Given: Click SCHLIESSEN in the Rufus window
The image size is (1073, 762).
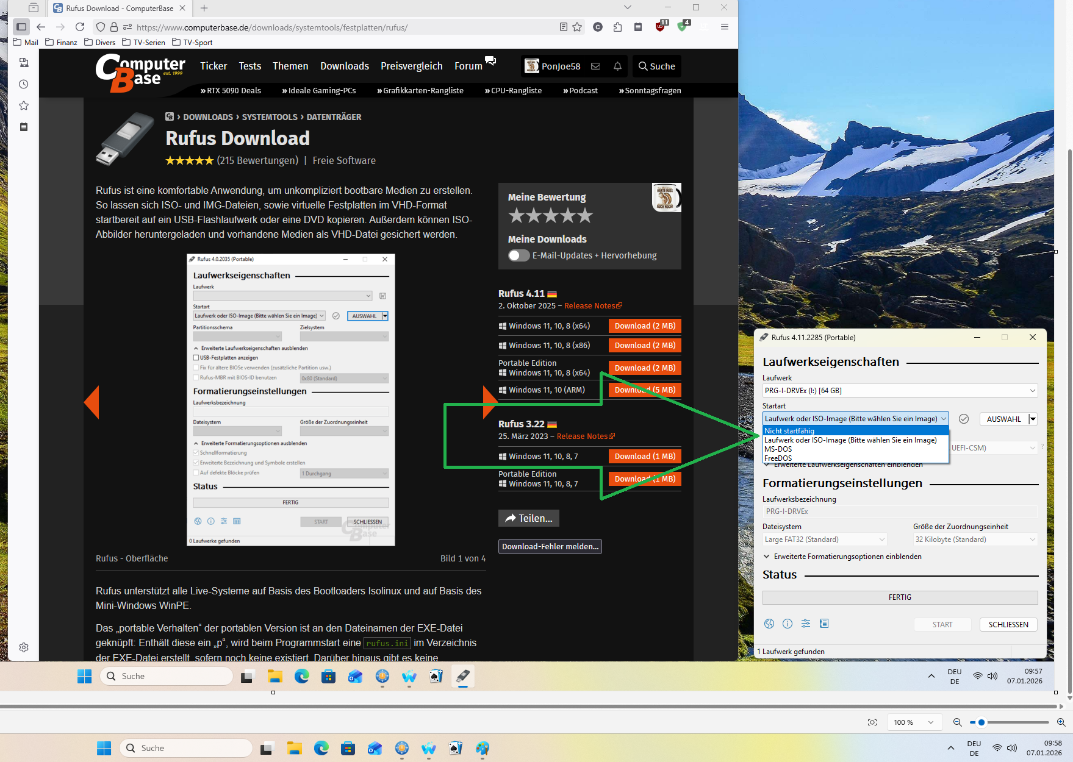Looking at the screenshot, I should pos(1008,625).
